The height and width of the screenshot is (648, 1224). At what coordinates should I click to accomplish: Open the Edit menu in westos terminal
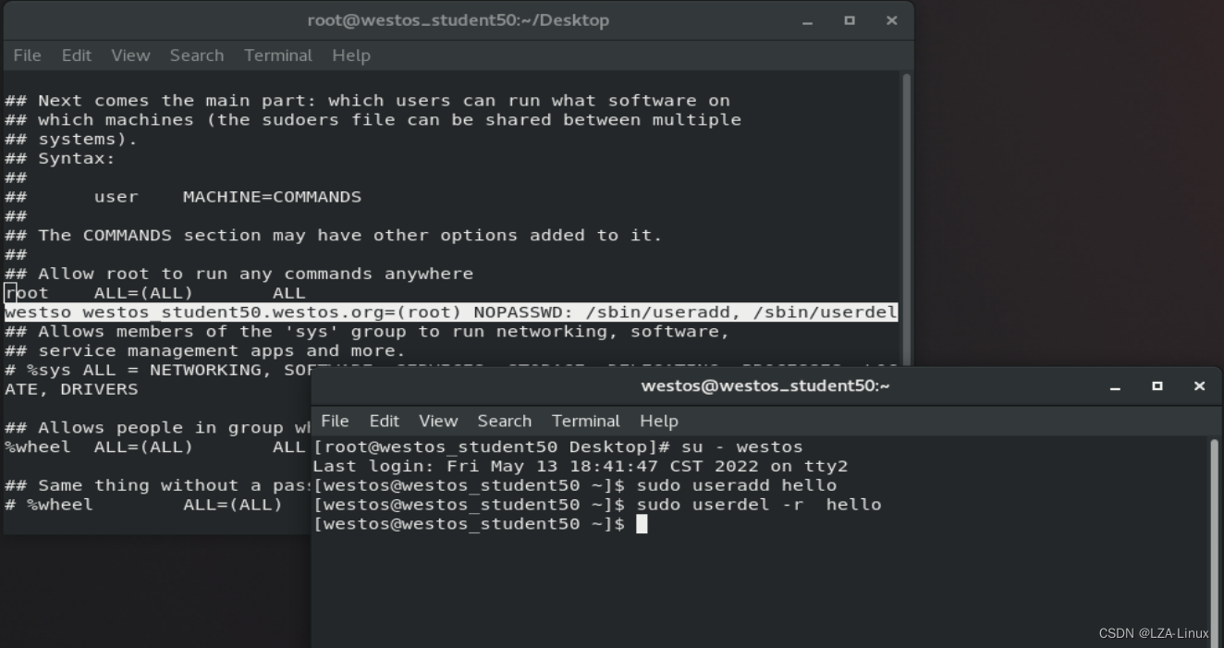[384, 421]
